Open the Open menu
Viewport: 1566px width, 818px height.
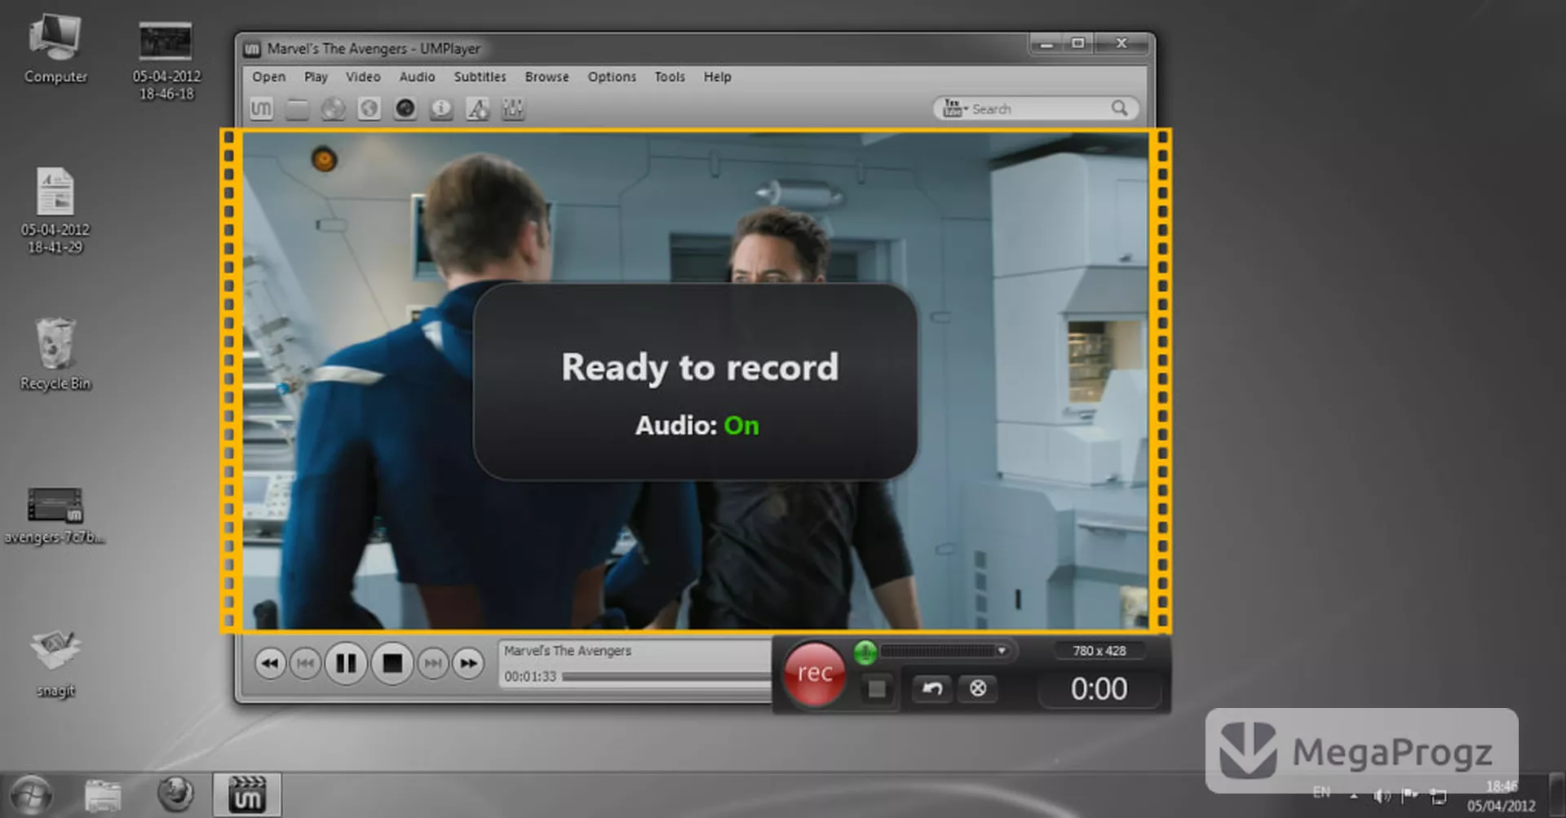[x=268, y=77]
